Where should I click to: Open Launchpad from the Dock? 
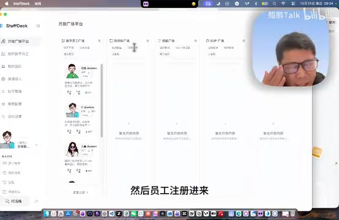(x=53, y=214)
